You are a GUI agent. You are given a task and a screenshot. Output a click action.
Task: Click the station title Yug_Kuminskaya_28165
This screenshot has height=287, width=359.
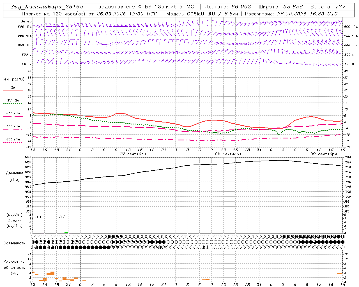(x=47, y=7)
